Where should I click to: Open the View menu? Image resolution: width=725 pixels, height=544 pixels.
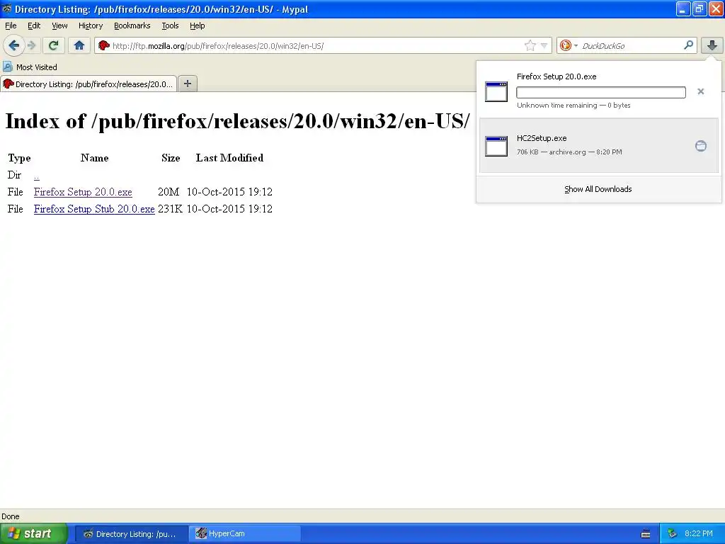pyautogui.click(x=59, y=25)
